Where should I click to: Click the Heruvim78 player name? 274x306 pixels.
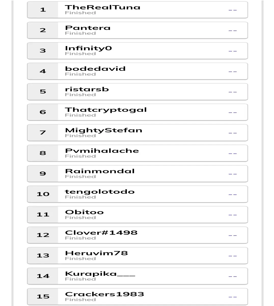click(96, 253)
